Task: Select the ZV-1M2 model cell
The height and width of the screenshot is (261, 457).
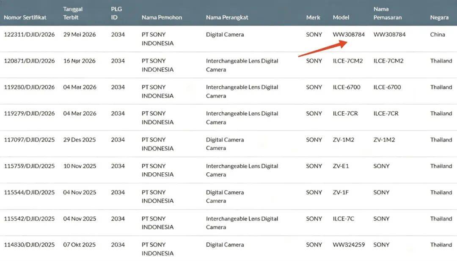Action: coord(343,140)
